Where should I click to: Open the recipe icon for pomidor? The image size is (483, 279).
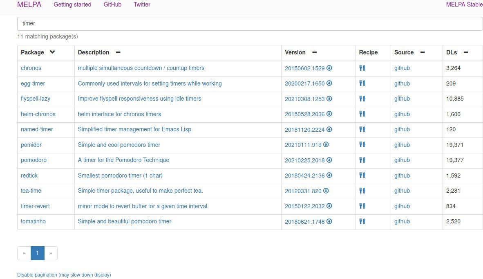pyautogui.click(x=362, y=144)
